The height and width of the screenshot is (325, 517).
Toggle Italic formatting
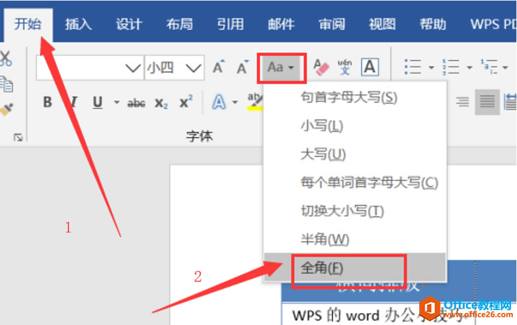(x=73, y=102)
